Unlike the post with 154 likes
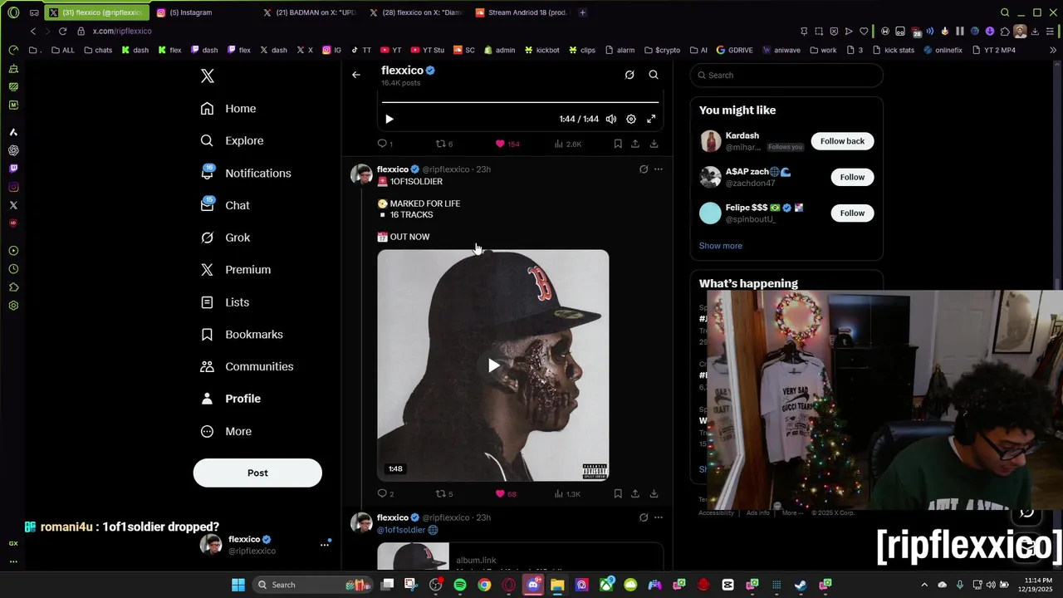Screen dimensions: 1063x598 tap(507, 144)
